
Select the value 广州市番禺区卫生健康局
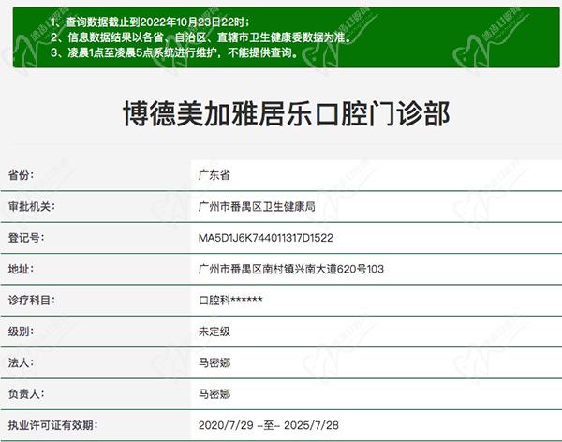[x=257, y=206]
